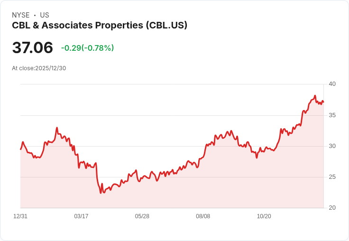This screenshot has height=241, width=349.
Task: Click the 05/28 date axis label
Action: (x=142, y=216)
